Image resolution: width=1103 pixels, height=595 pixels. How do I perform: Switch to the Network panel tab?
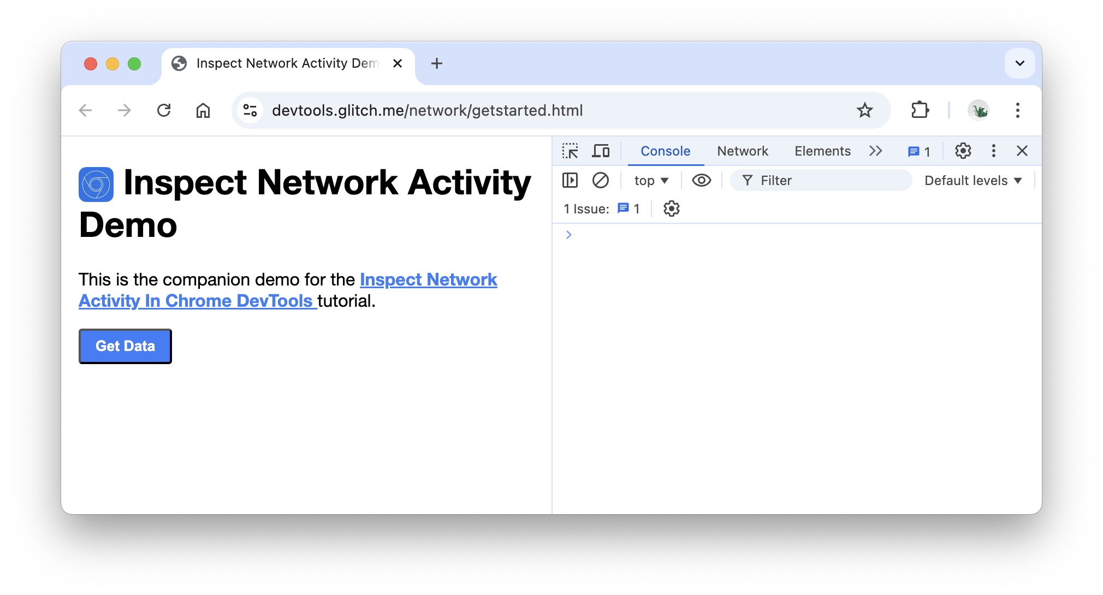[743, 151]
